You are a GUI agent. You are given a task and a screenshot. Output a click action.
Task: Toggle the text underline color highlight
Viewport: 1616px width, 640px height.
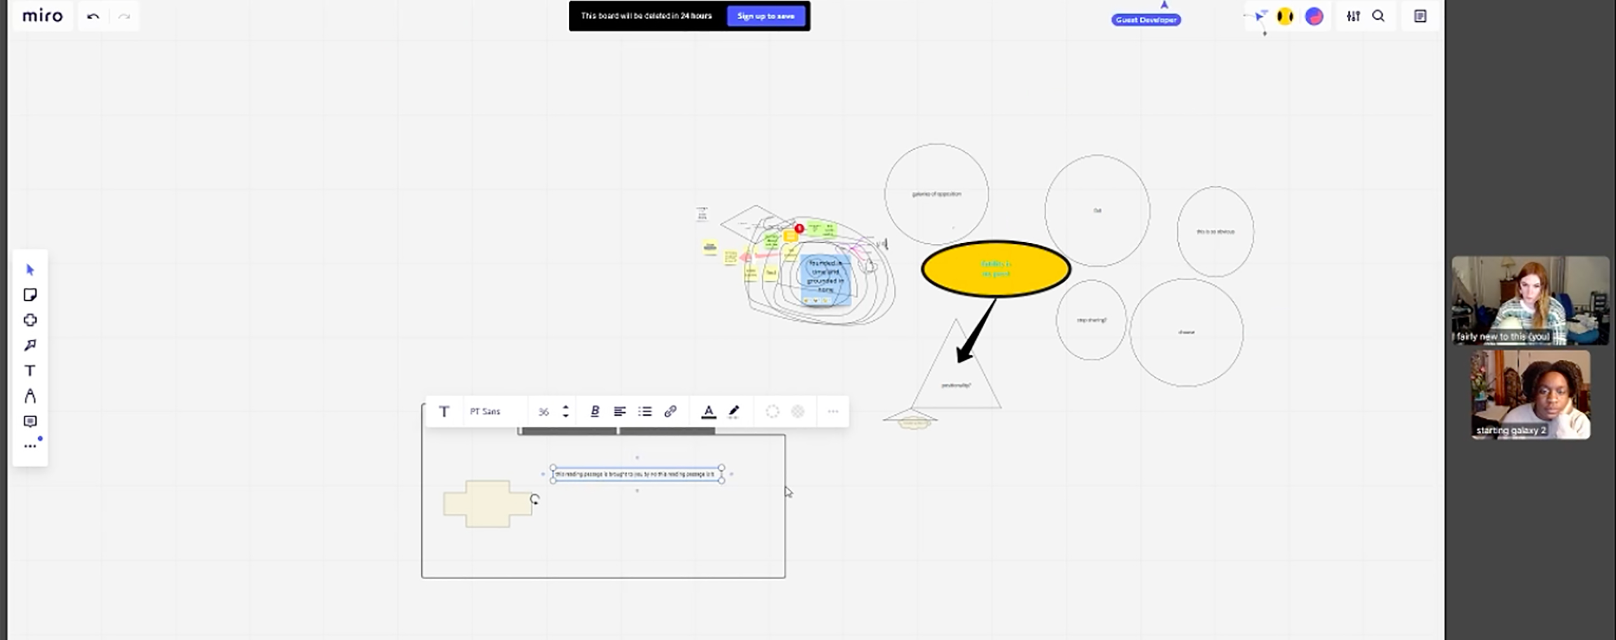click(x=708, y=412)
